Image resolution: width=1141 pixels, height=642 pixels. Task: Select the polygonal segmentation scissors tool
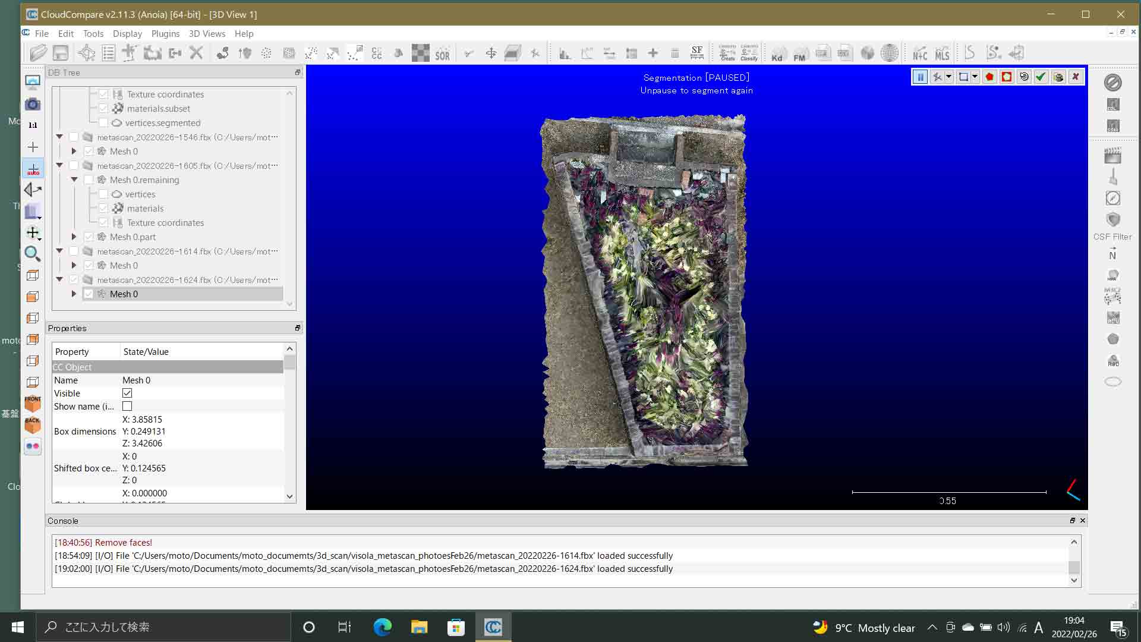[937, 77]
